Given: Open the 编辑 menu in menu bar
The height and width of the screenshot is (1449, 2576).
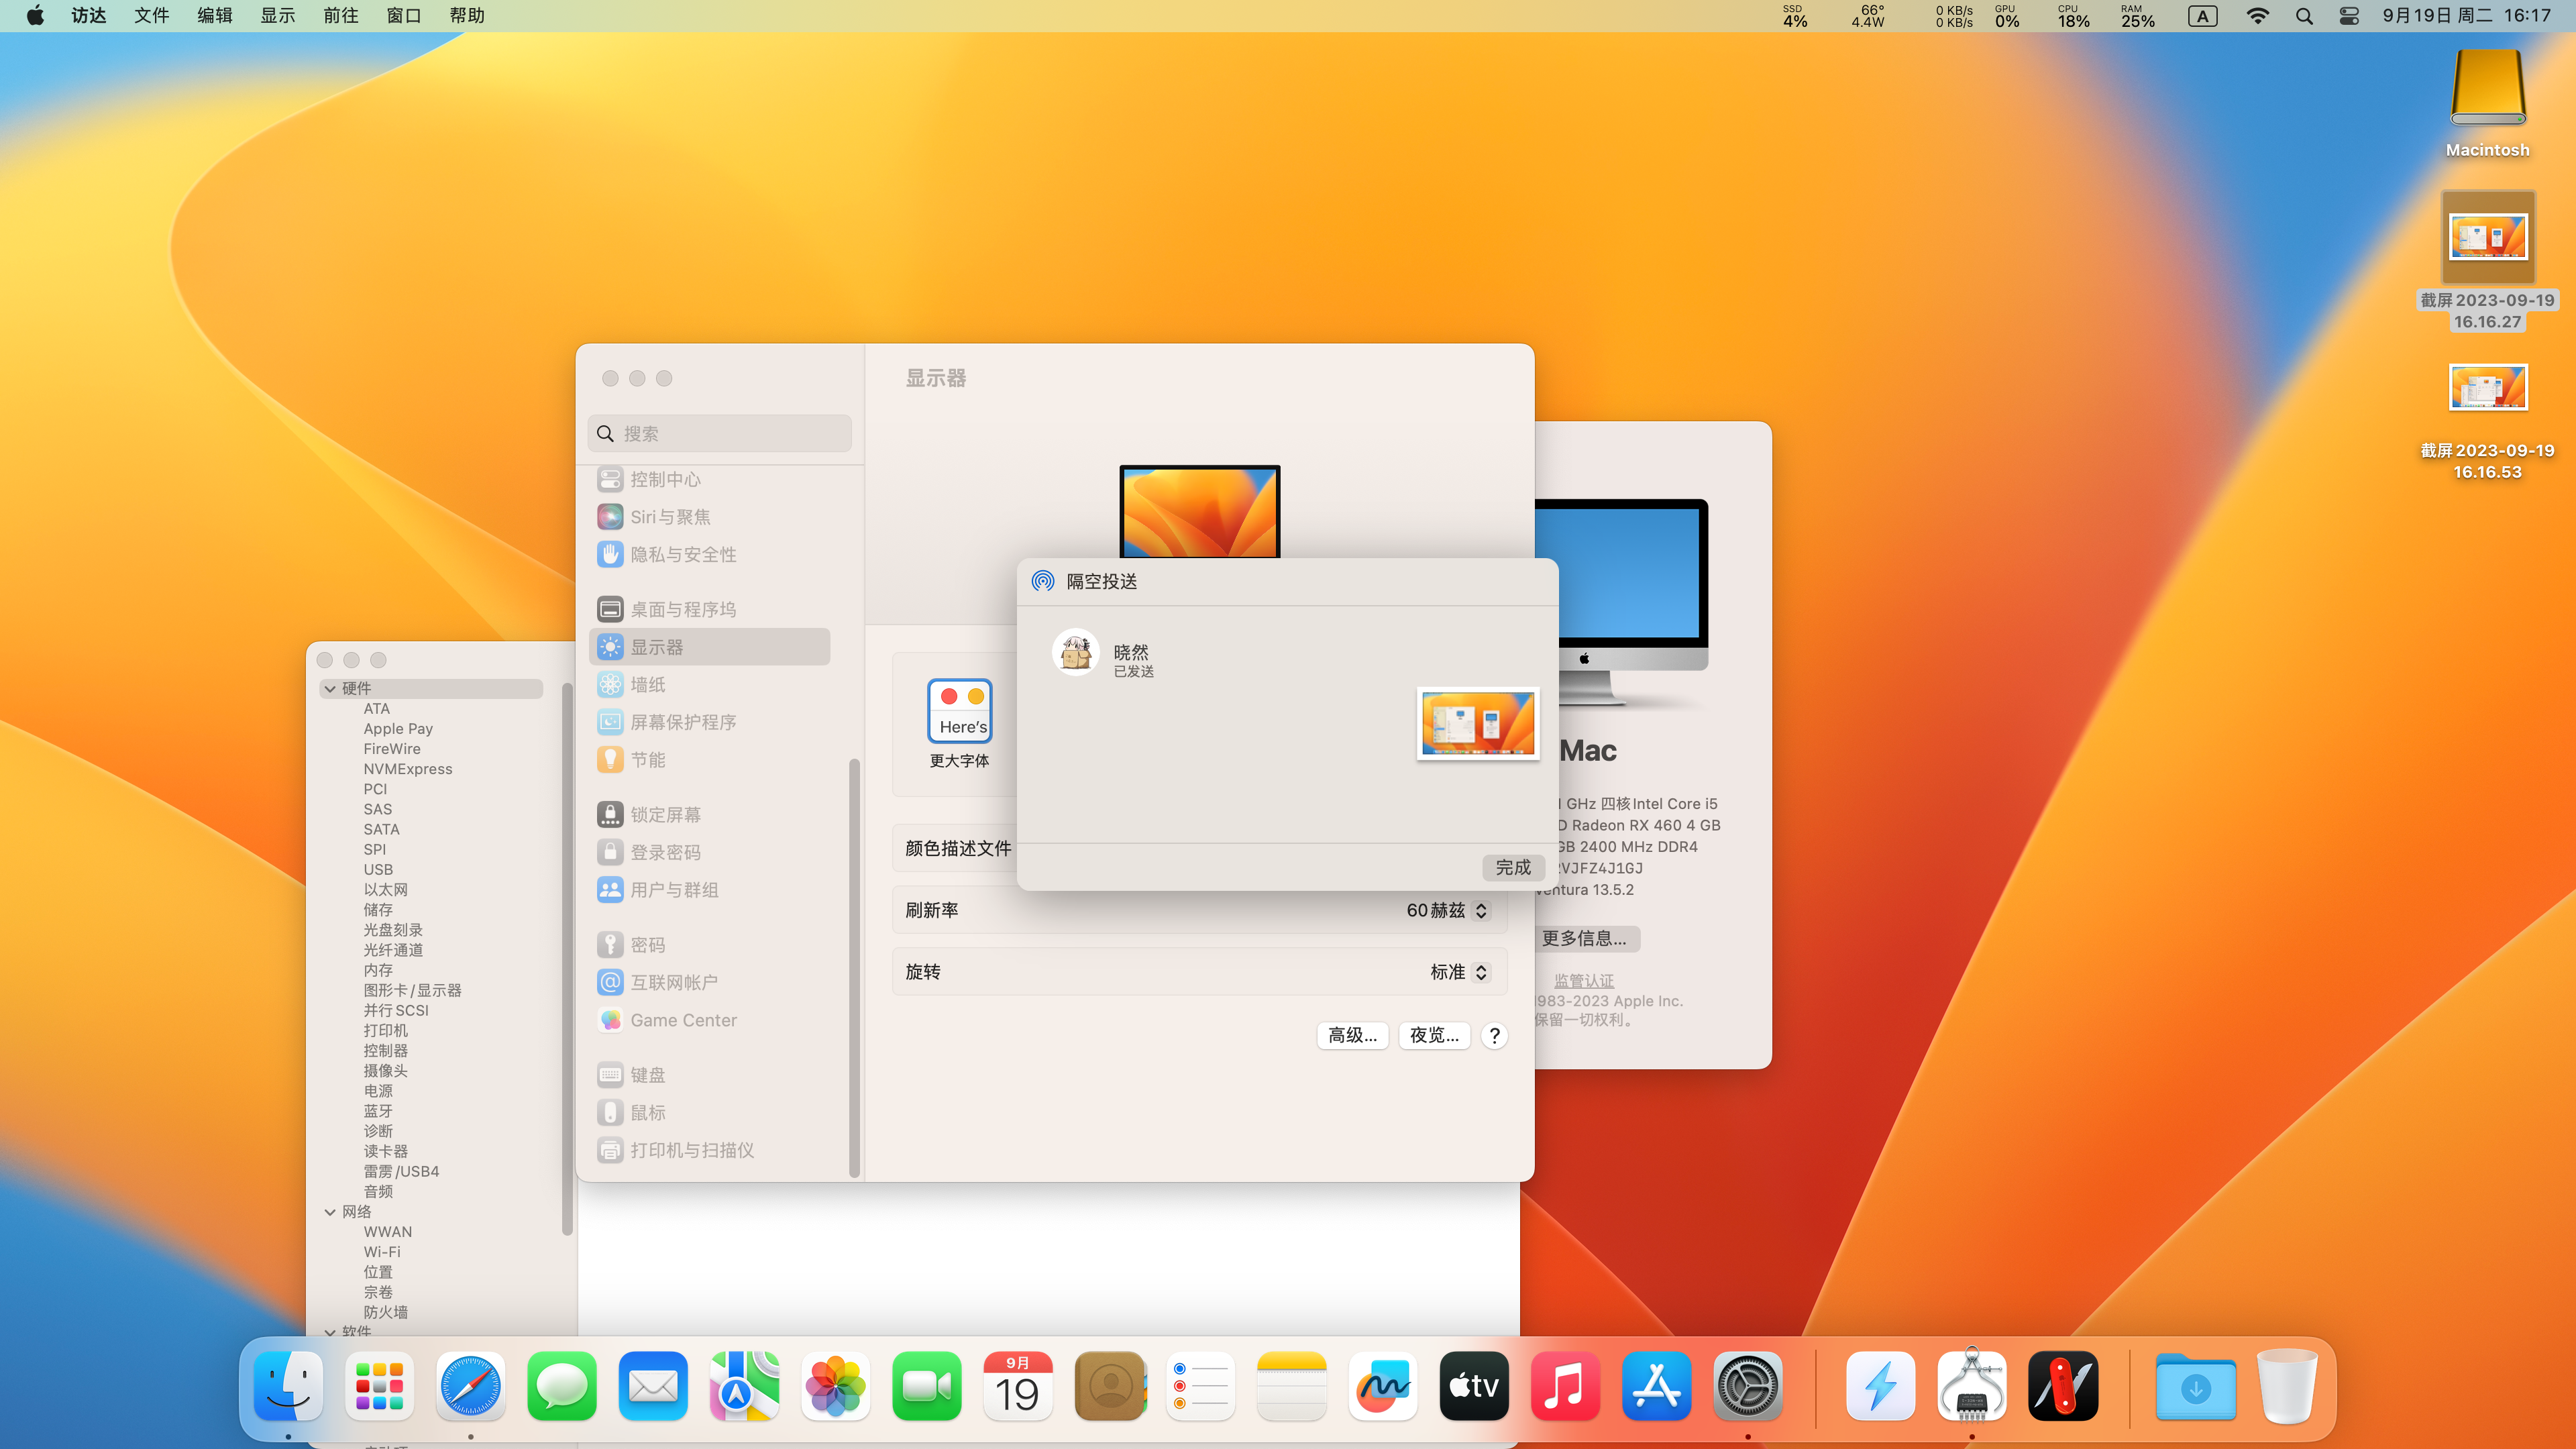Looking at the screenshot, I should (214, 16).
